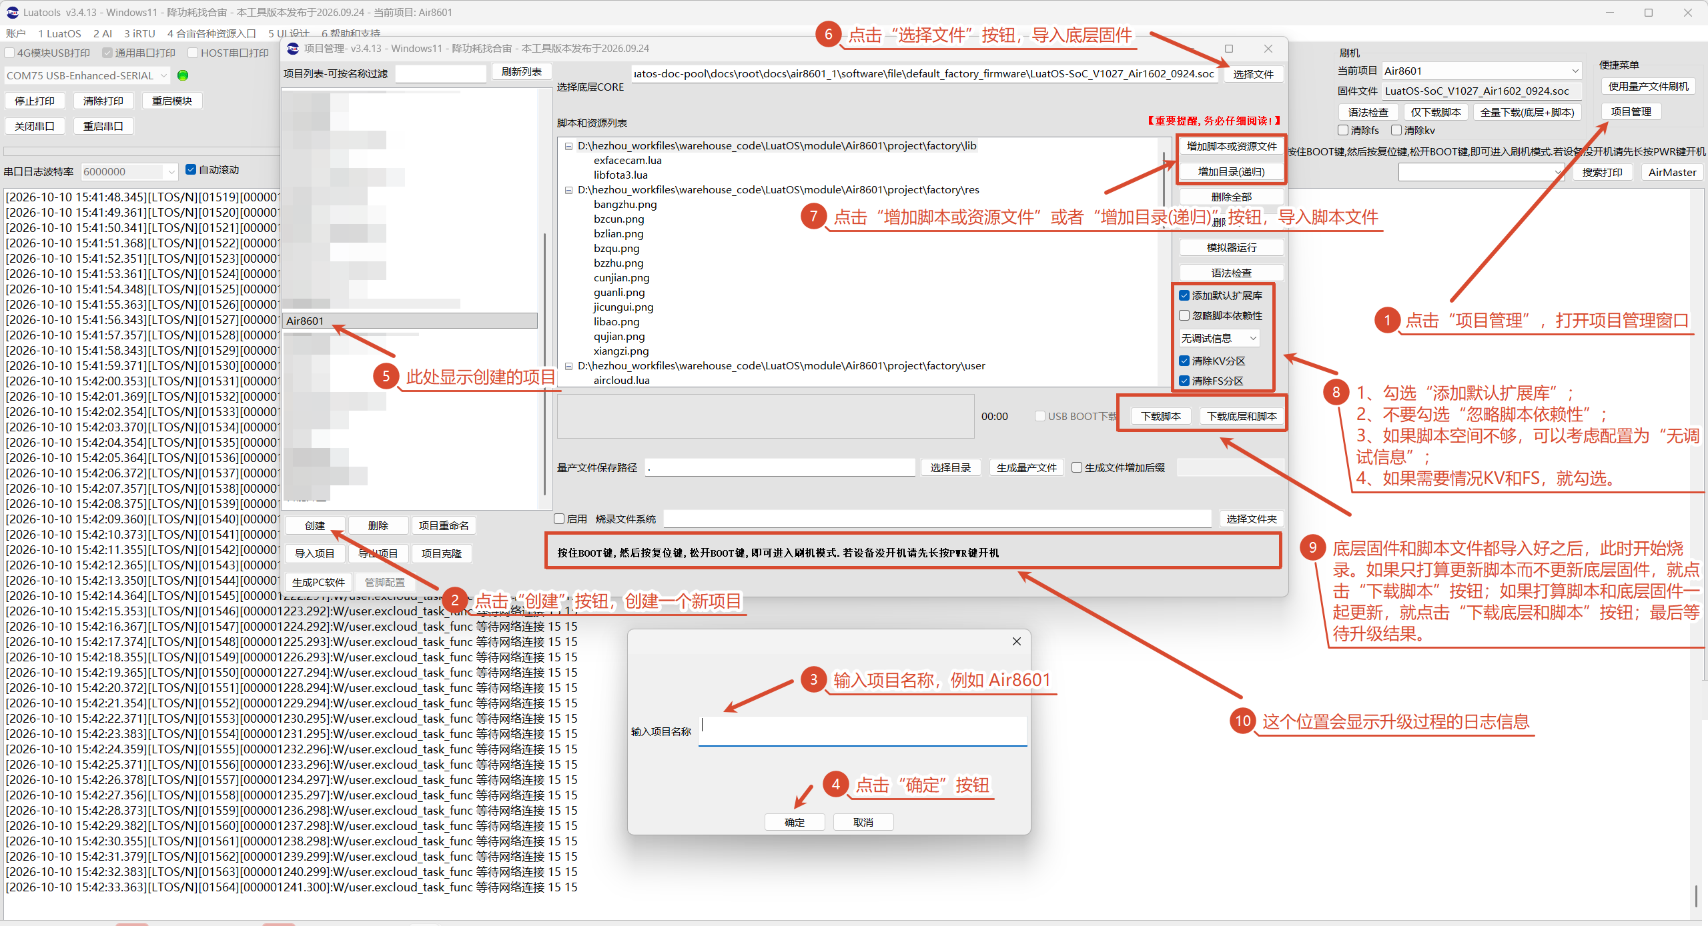Click 选择文件 to import firmware
The height and width of the screenshot is (926, 1708).
click(x=1253, y=74)
